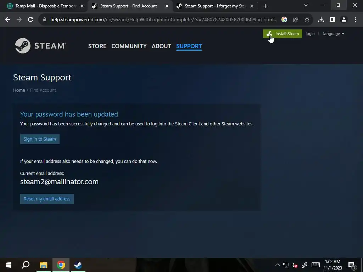
Task: Open the Windows Start menu
Action: [x=9, y=265]
